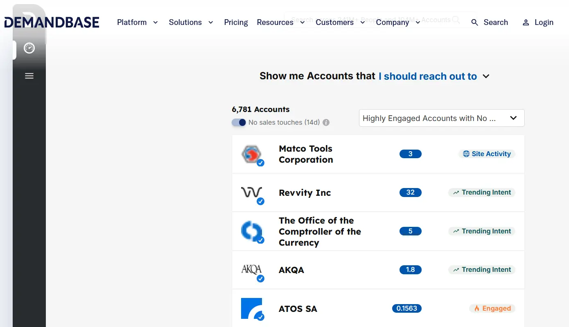Screen dimensions: 569x327
Task: Expand the Platform dropdown
Action: [x=138, y=22]
